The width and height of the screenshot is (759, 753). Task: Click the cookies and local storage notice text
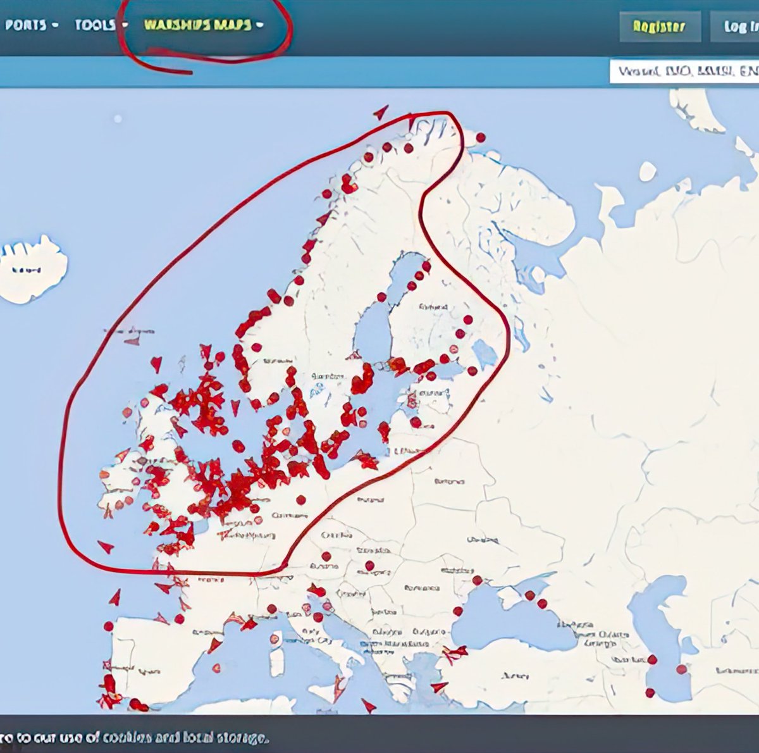click(x=134, y=738)
